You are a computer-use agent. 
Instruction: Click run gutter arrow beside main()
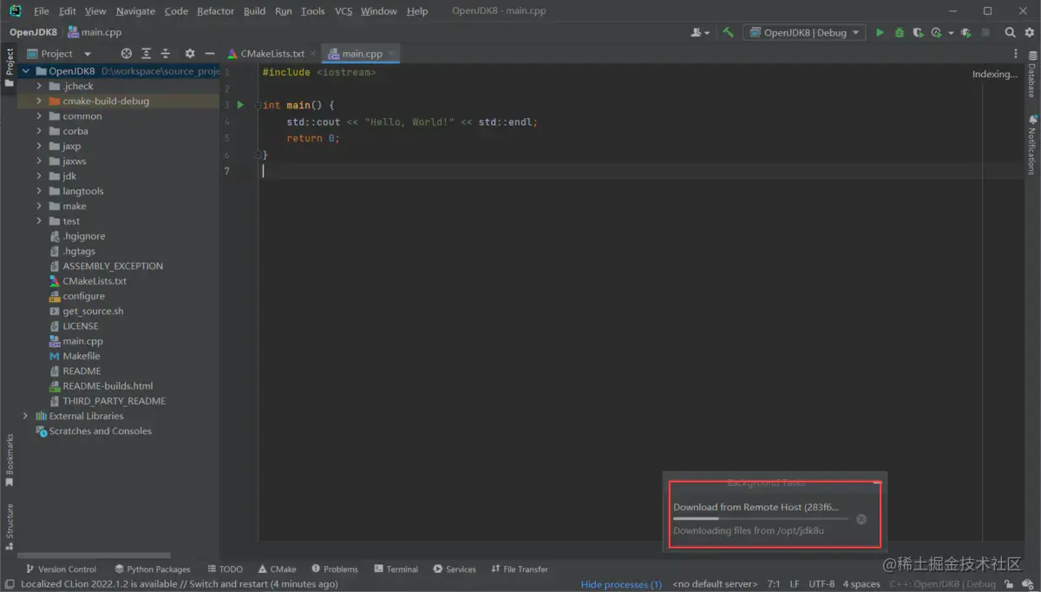coord(240,105)
